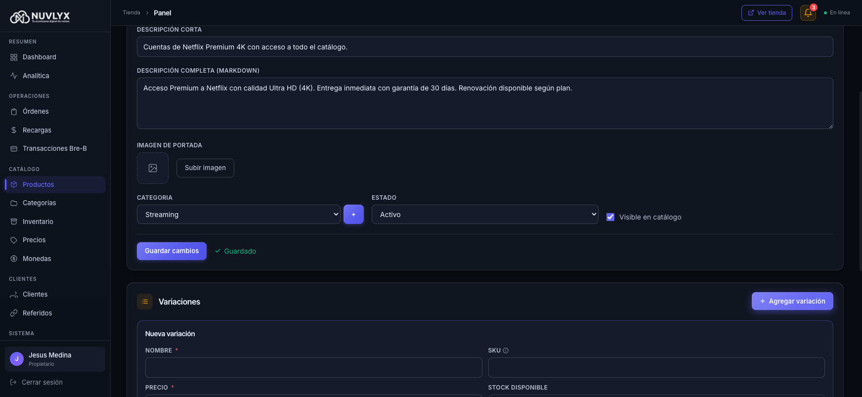This screenshot has height=397, width=862.
Task: Focus the SKU input field
Action: 656,368
